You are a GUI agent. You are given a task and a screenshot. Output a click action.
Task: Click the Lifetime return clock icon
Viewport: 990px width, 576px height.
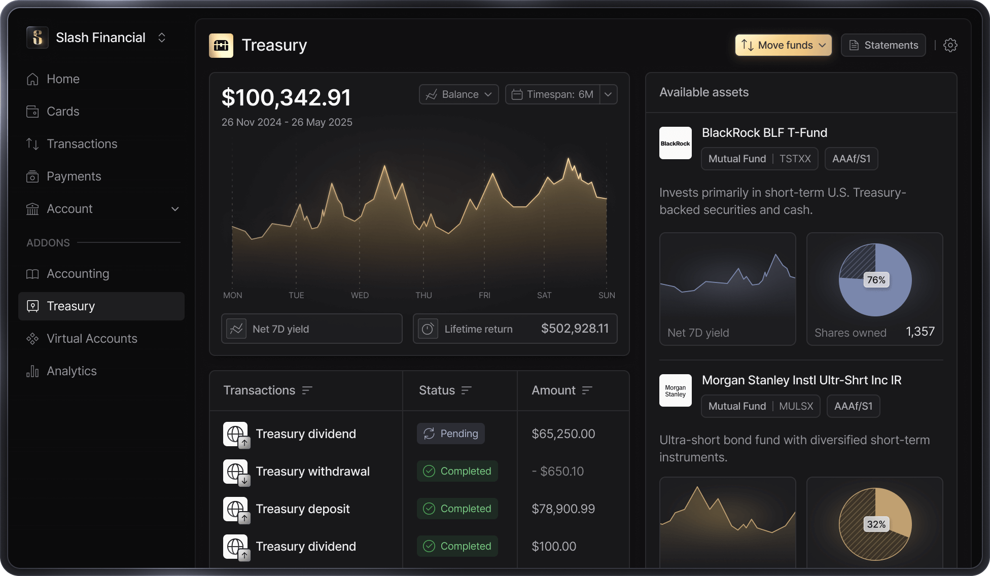tap(428, 329)
